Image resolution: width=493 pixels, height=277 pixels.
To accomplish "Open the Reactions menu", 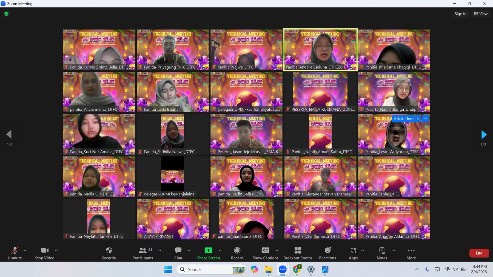I will click(327, 251).
